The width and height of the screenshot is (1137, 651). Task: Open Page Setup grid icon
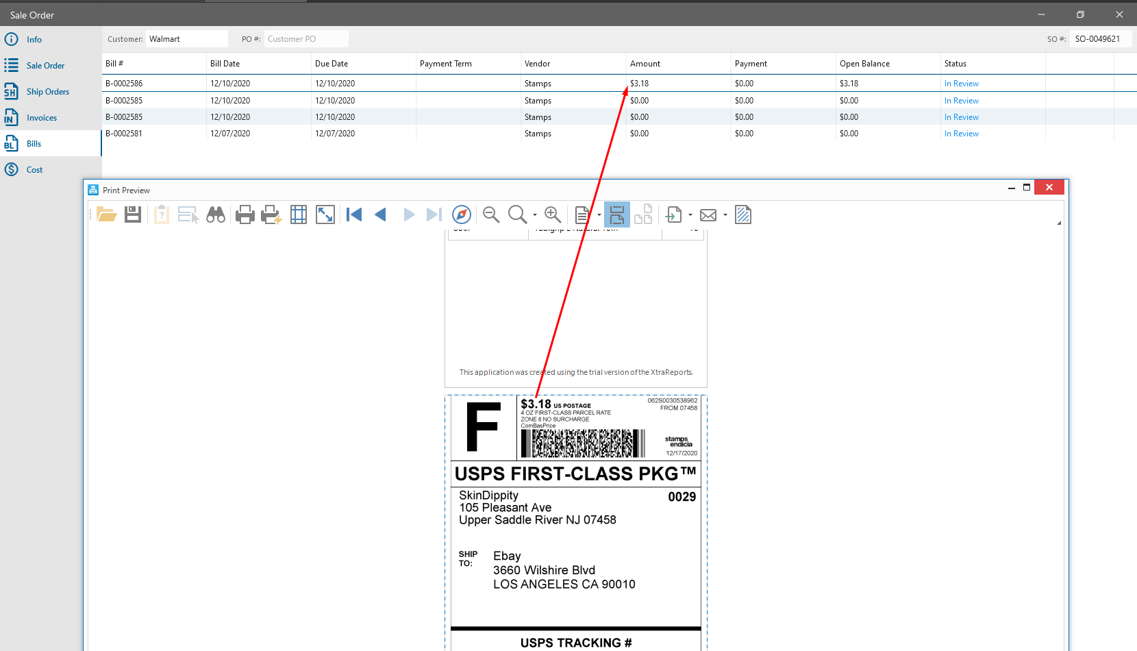pos(299,214)
